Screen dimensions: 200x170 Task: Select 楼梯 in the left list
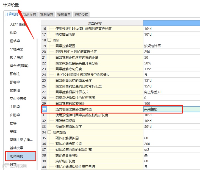(13, 123)
